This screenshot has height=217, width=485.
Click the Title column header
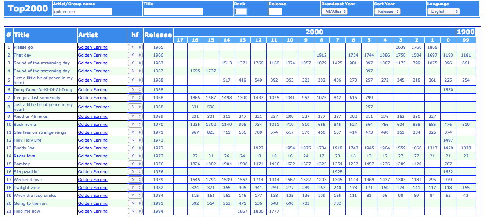45,35
